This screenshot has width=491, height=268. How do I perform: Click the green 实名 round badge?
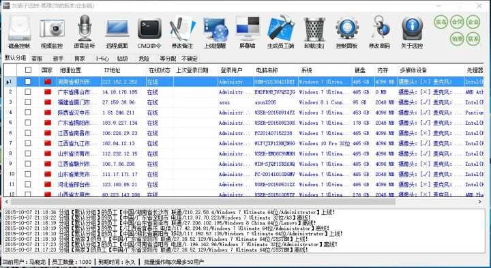tap(441, 22)
